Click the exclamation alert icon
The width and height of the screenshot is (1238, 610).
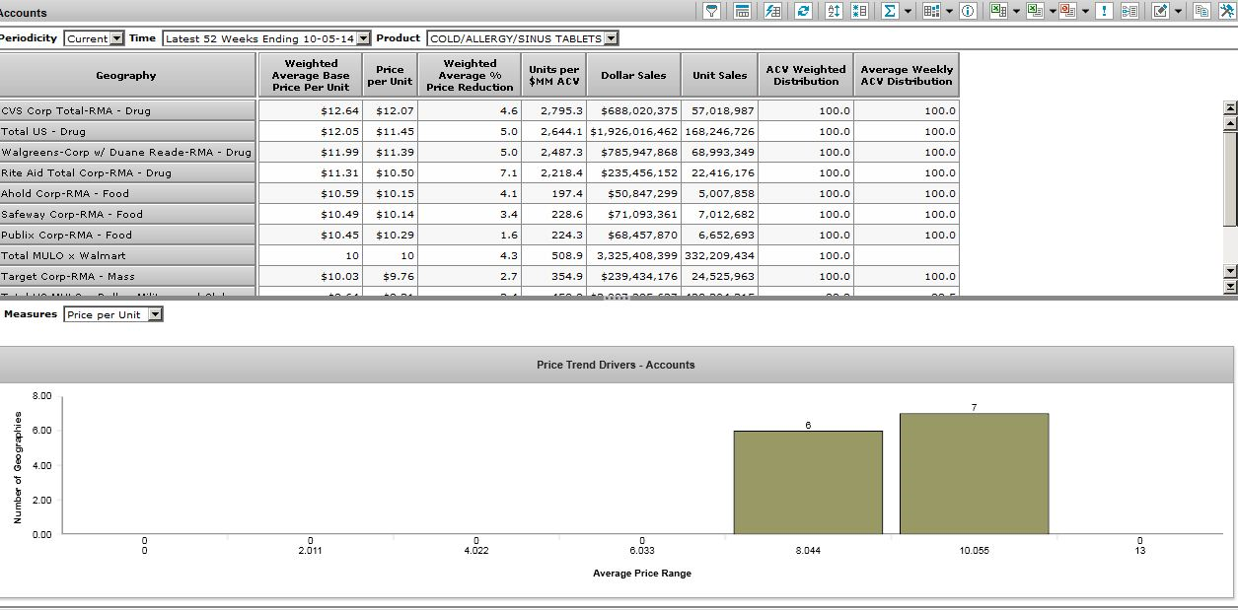click(x=1104, y=11)
